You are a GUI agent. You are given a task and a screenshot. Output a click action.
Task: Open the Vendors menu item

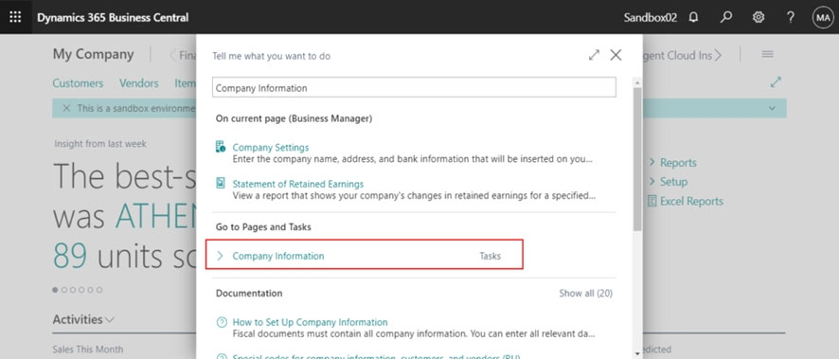tap(139, 83)
